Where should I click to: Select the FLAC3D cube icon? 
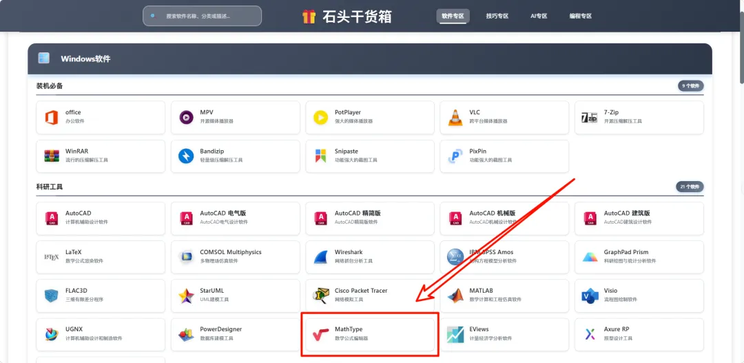[51, 295]
